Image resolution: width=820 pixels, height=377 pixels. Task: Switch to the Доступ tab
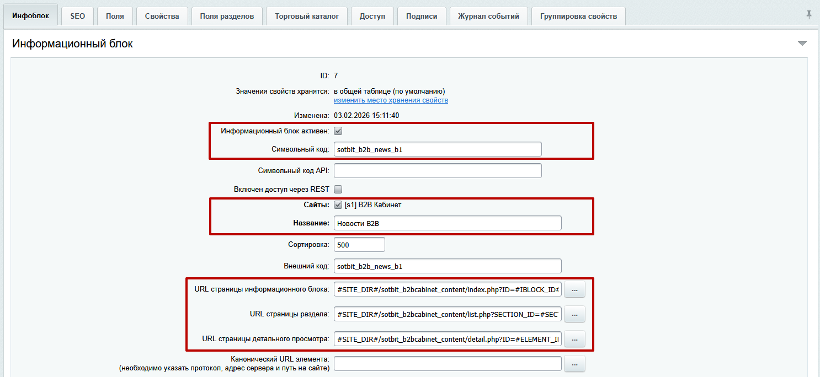click(x=372, y=15)
